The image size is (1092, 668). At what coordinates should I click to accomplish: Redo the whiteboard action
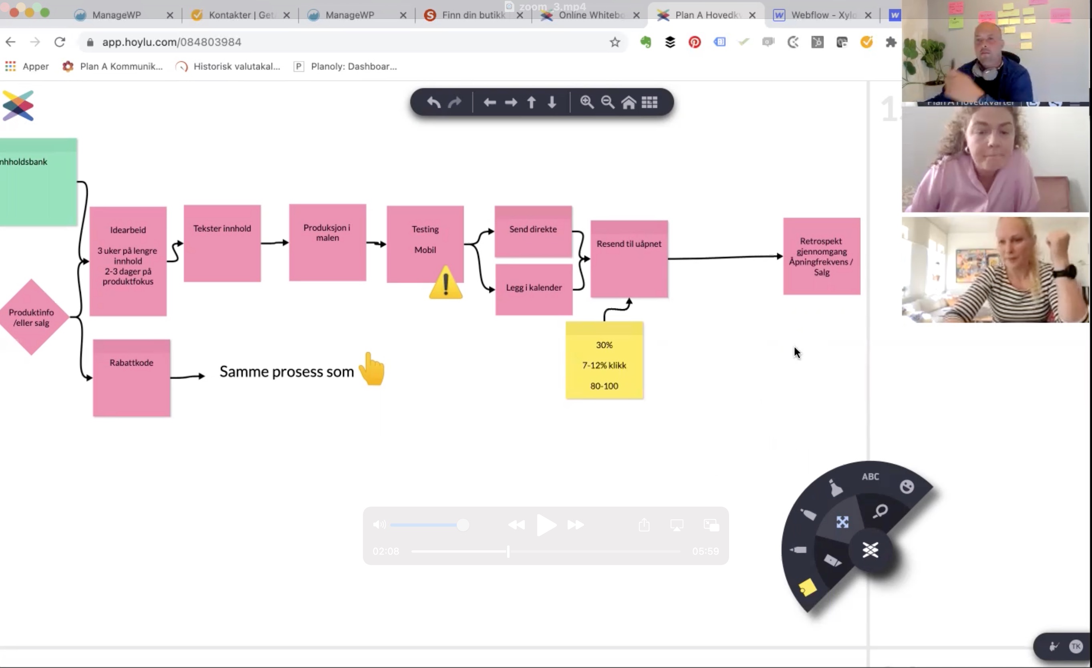pyautogui.click(x=455, y=103)
